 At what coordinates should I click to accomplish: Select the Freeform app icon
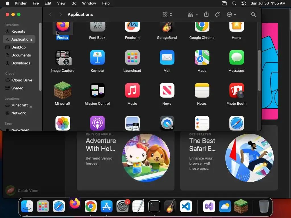(x=132, y=27)
